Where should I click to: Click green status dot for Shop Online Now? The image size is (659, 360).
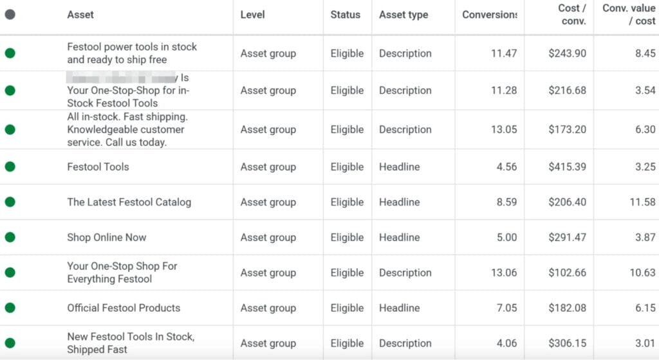pyautogui.click(x=10, y=237)
